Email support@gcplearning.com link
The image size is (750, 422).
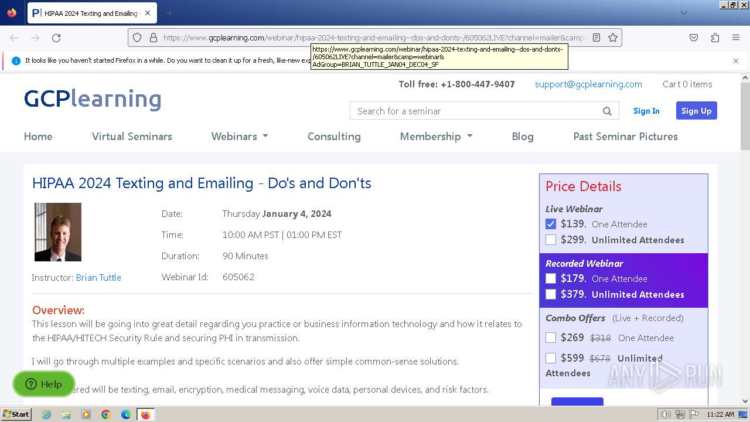[x=588, y=84]
